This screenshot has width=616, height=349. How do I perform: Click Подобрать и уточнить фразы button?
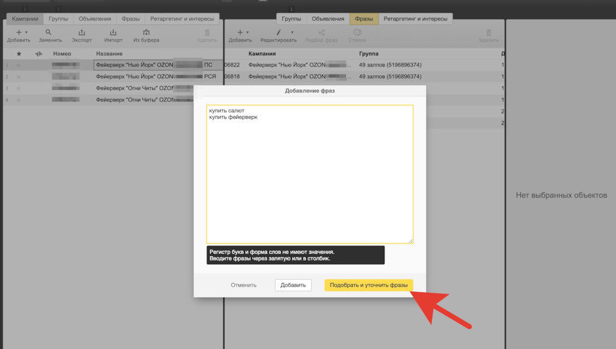368,285
